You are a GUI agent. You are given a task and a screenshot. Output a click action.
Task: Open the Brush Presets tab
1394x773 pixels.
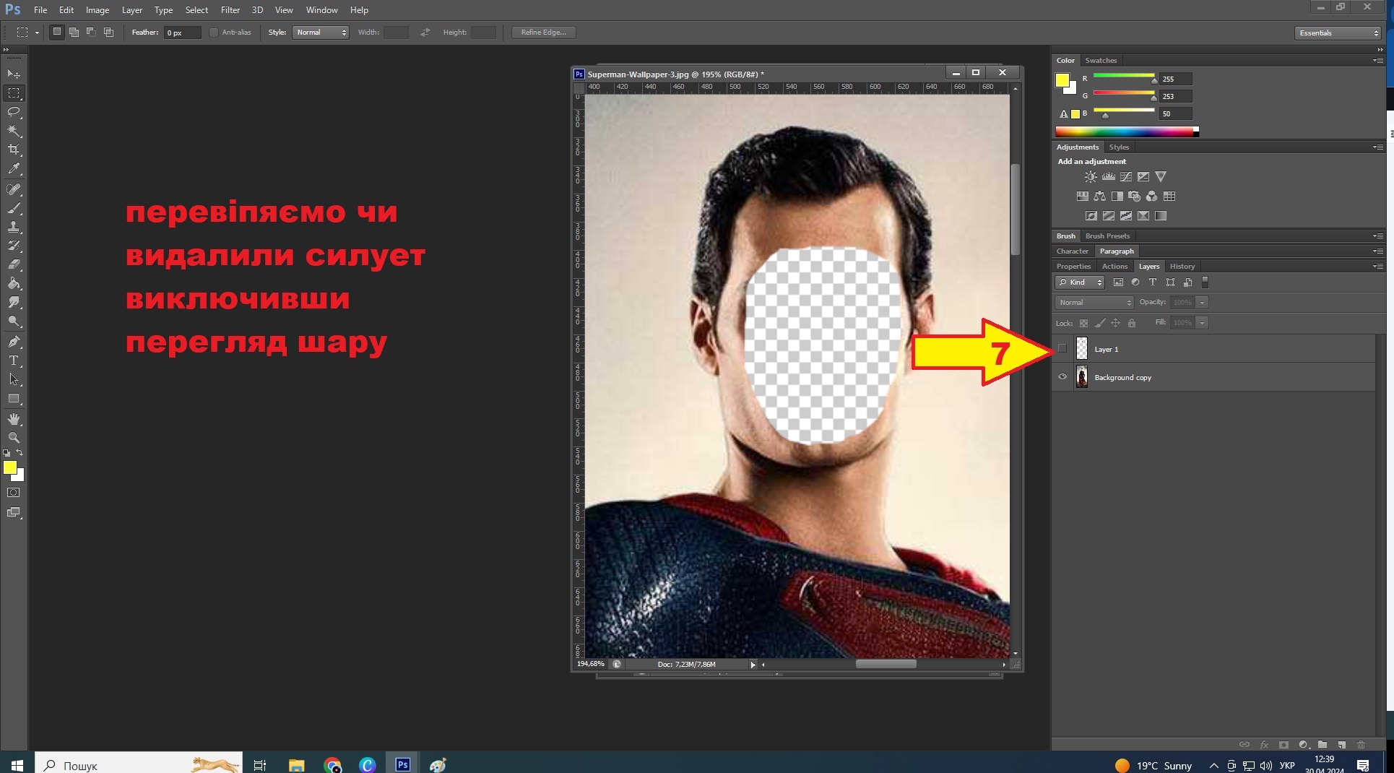click(x=1107, y=236)
